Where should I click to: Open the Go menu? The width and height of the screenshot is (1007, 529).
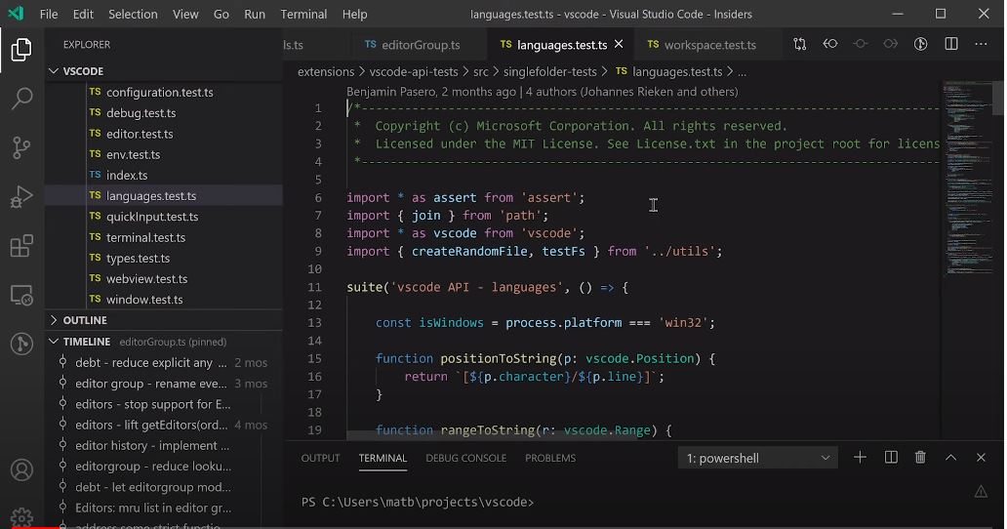(x=221, y=14)
